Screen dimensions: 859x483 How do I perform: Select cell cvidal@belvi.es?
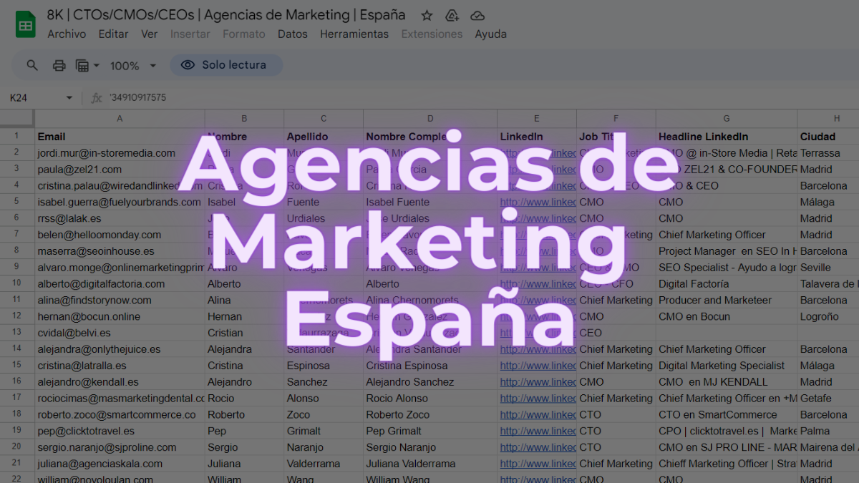tap(120, 333)
